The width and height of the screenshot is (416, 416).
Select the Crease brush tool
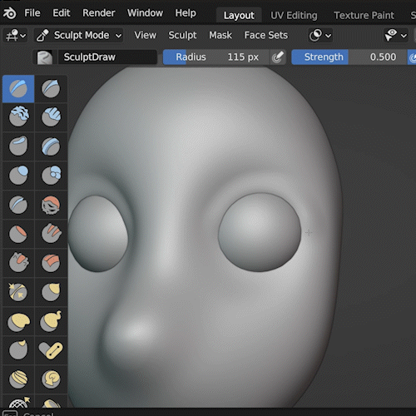pyautogui.click(x=18, y=205)
